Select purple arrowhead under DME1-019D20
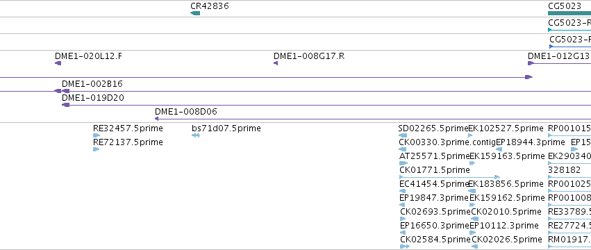This screenshot has width=591, height=250. point(65,105)
